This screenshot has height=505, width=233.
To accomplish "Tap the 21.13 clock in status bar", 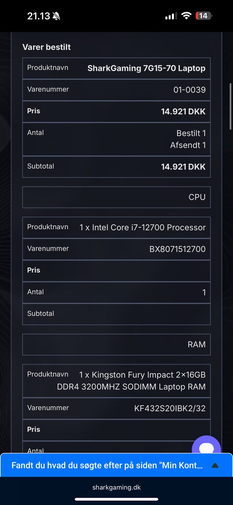I will [39, 16].
